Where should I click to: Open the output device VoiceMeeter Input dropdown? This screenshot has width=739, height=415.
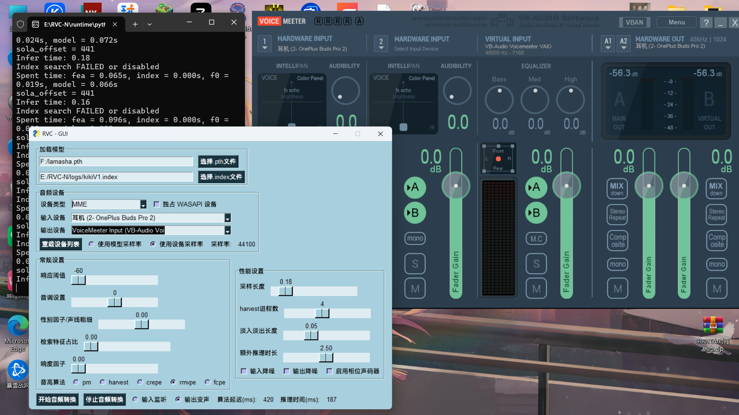[x=228, y=230]
